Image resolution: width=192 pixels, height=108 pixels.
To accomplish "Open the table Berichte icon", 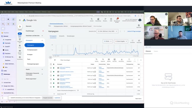I will point(115,59).
